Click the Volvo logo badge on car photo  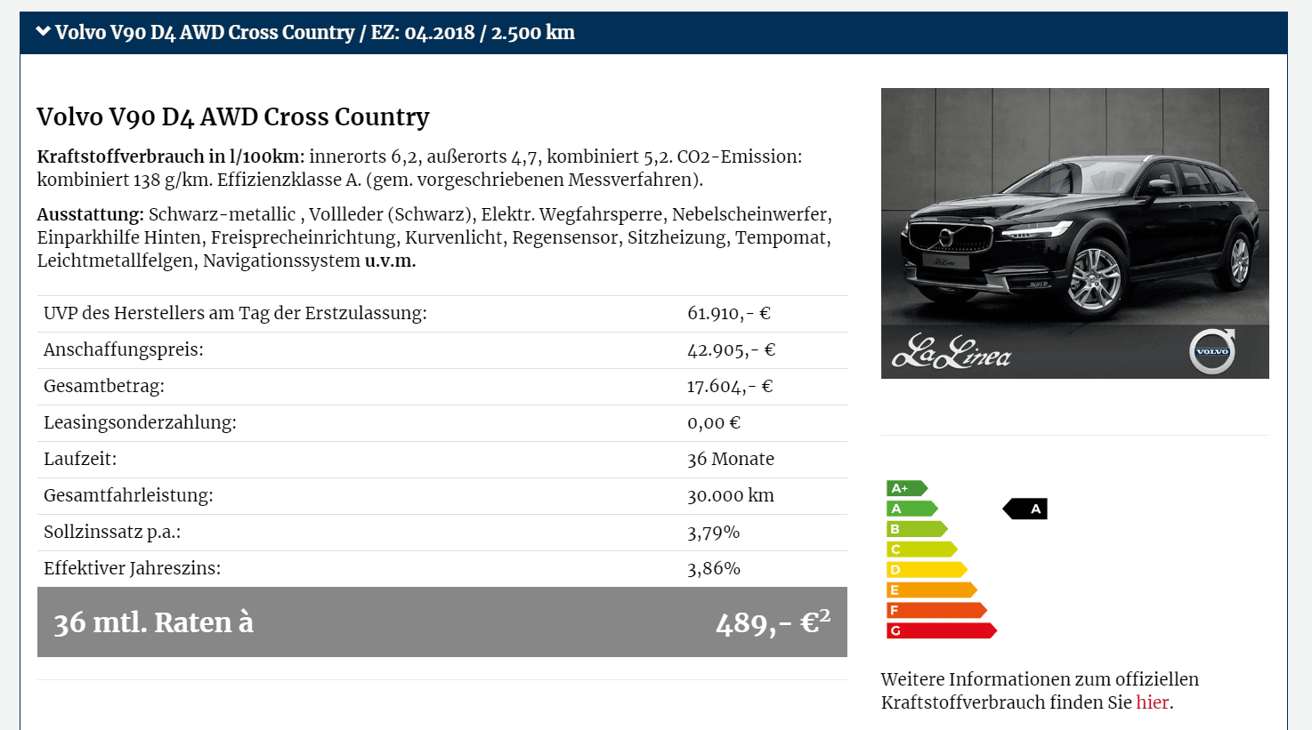pos(1212,351)
